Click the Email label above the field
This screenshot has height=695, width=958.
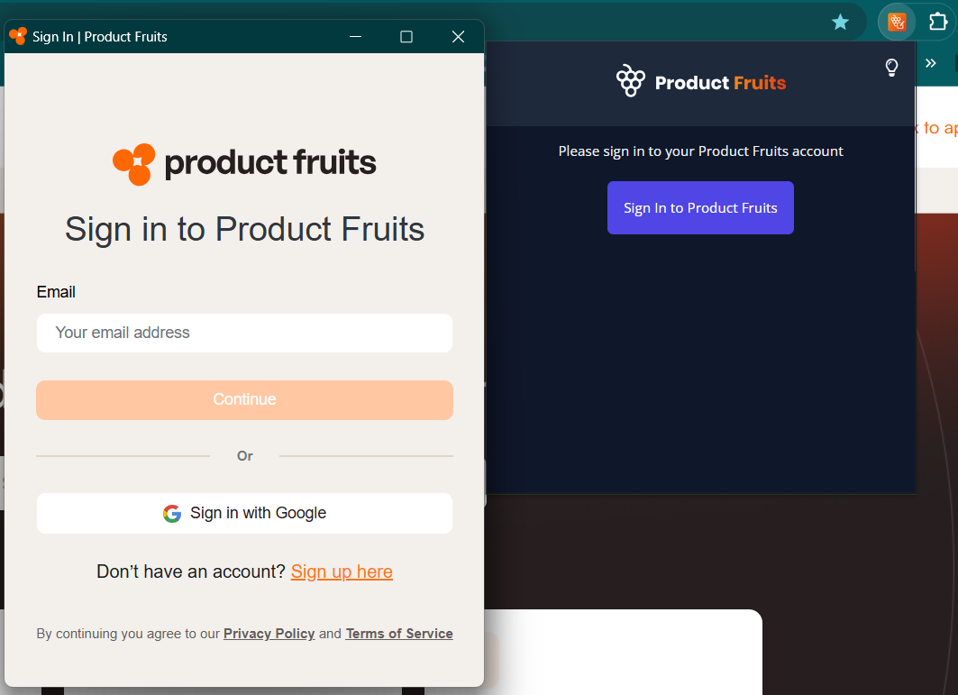56,292
